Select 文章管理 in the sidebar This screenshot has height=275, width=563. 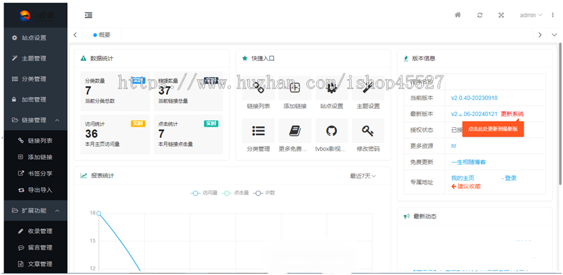coord(35,264)
